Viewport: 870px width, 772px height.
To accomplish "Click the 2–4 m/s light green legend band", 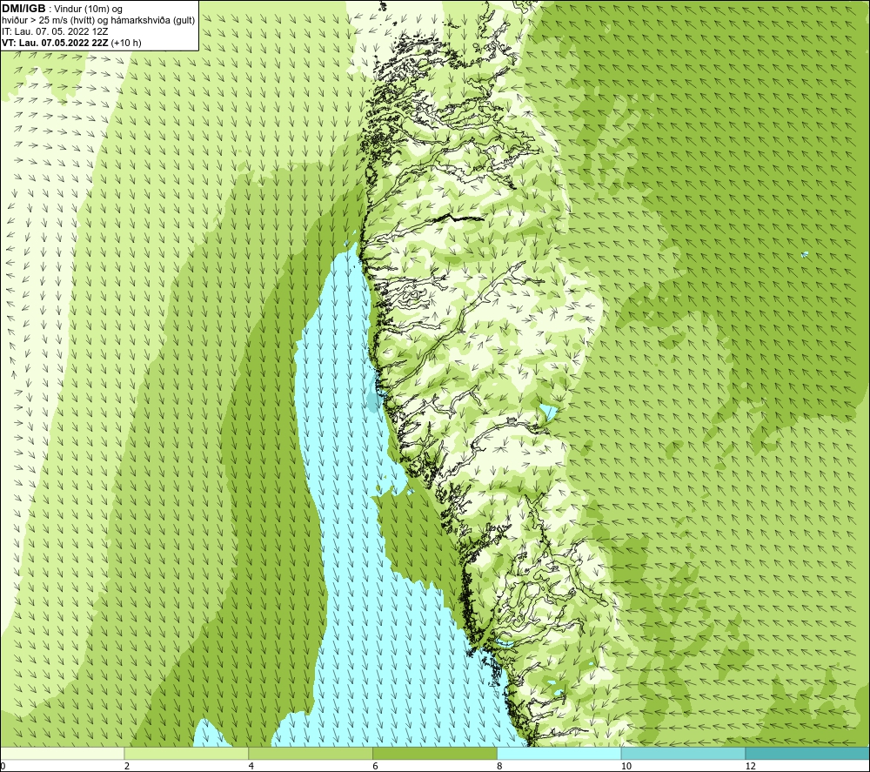I will (x=186, y=753).
